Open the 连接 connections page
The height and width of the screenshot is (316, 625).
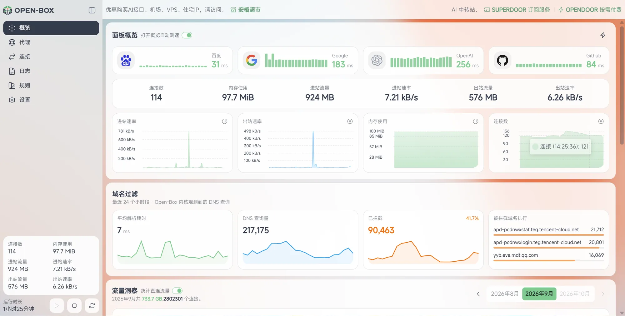click(x=51, y=57)
